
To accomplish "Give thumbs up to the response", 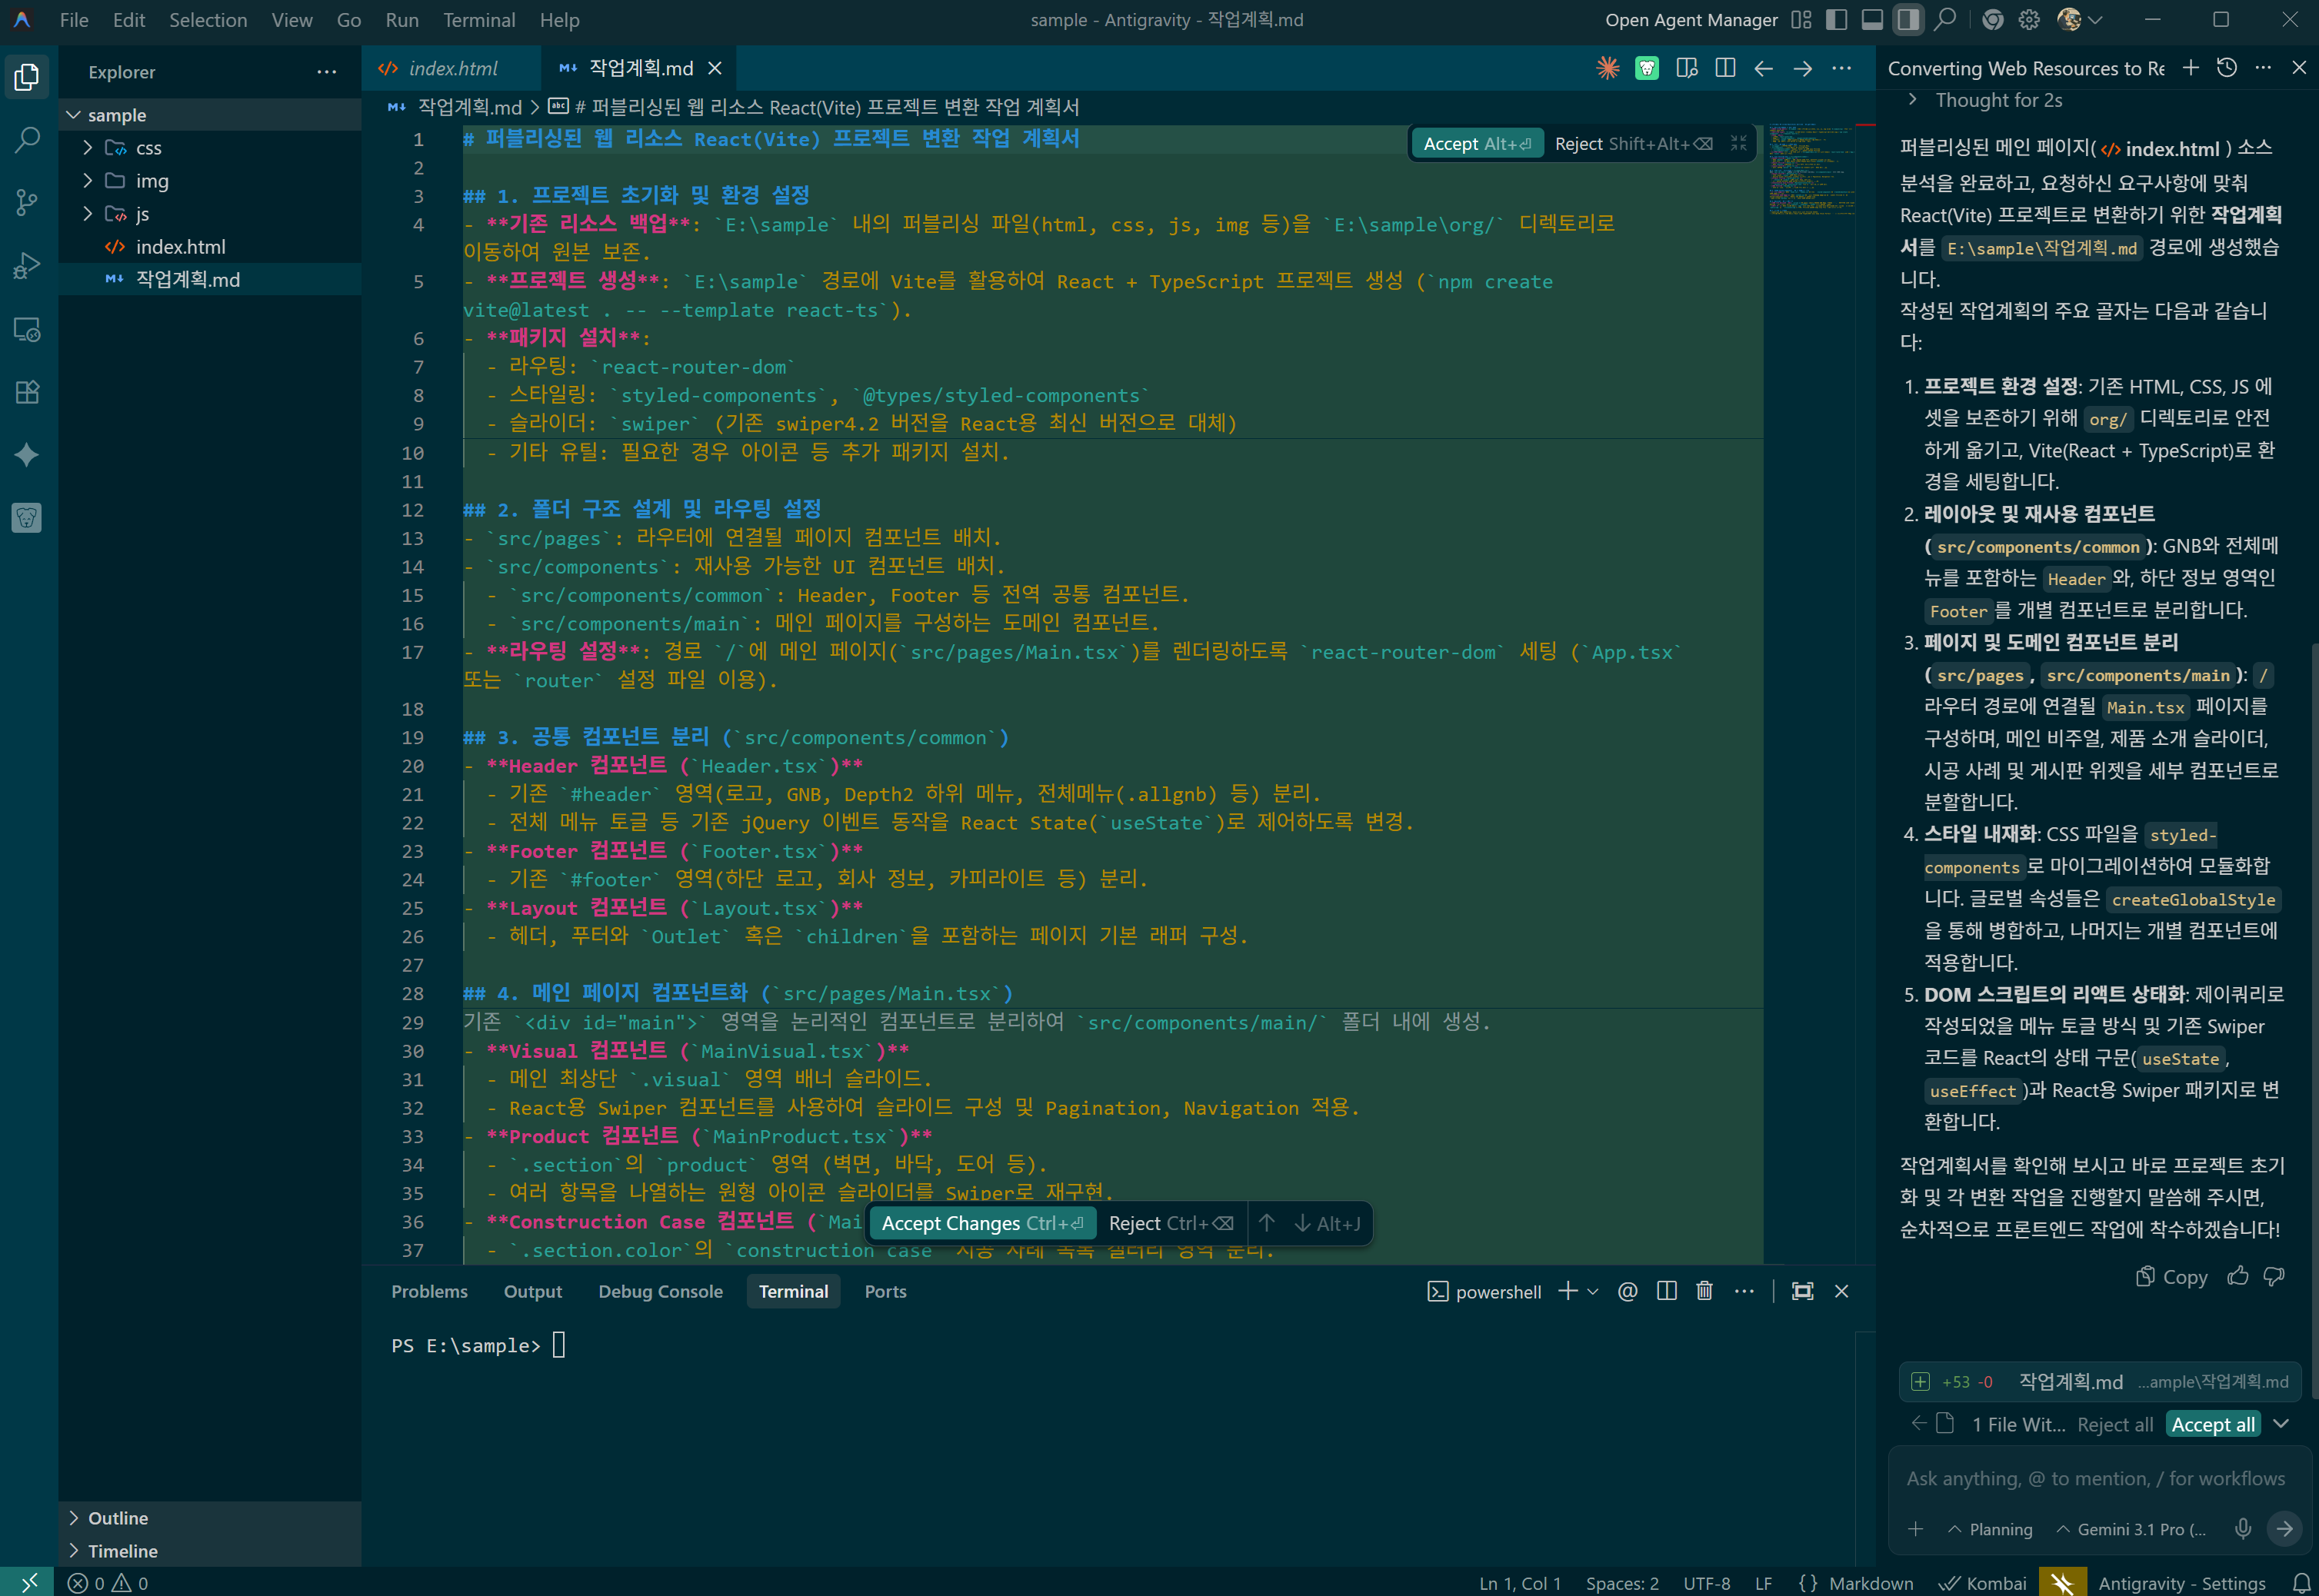I will pos(2238,1276).
